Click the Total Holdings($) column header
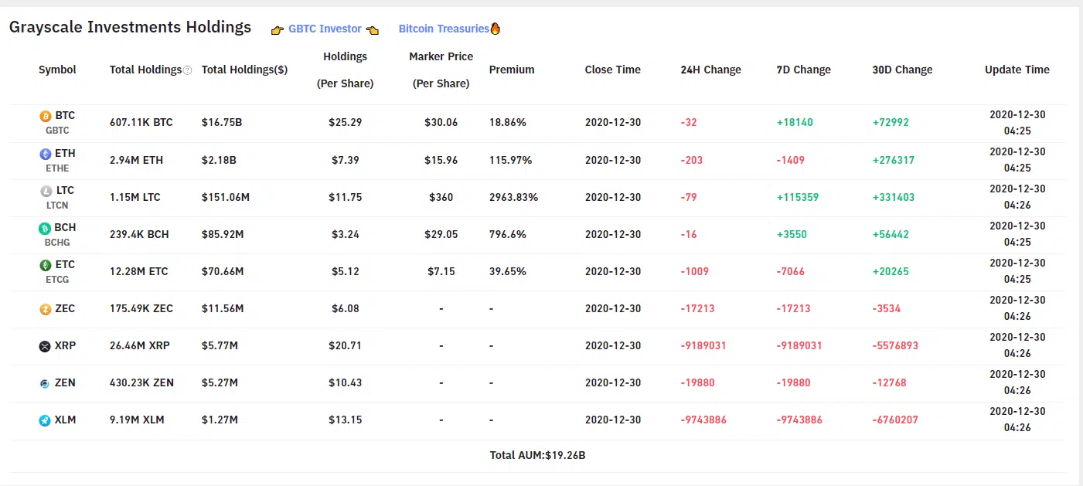This screenshot has height=486, width=1083. point(244,70)
